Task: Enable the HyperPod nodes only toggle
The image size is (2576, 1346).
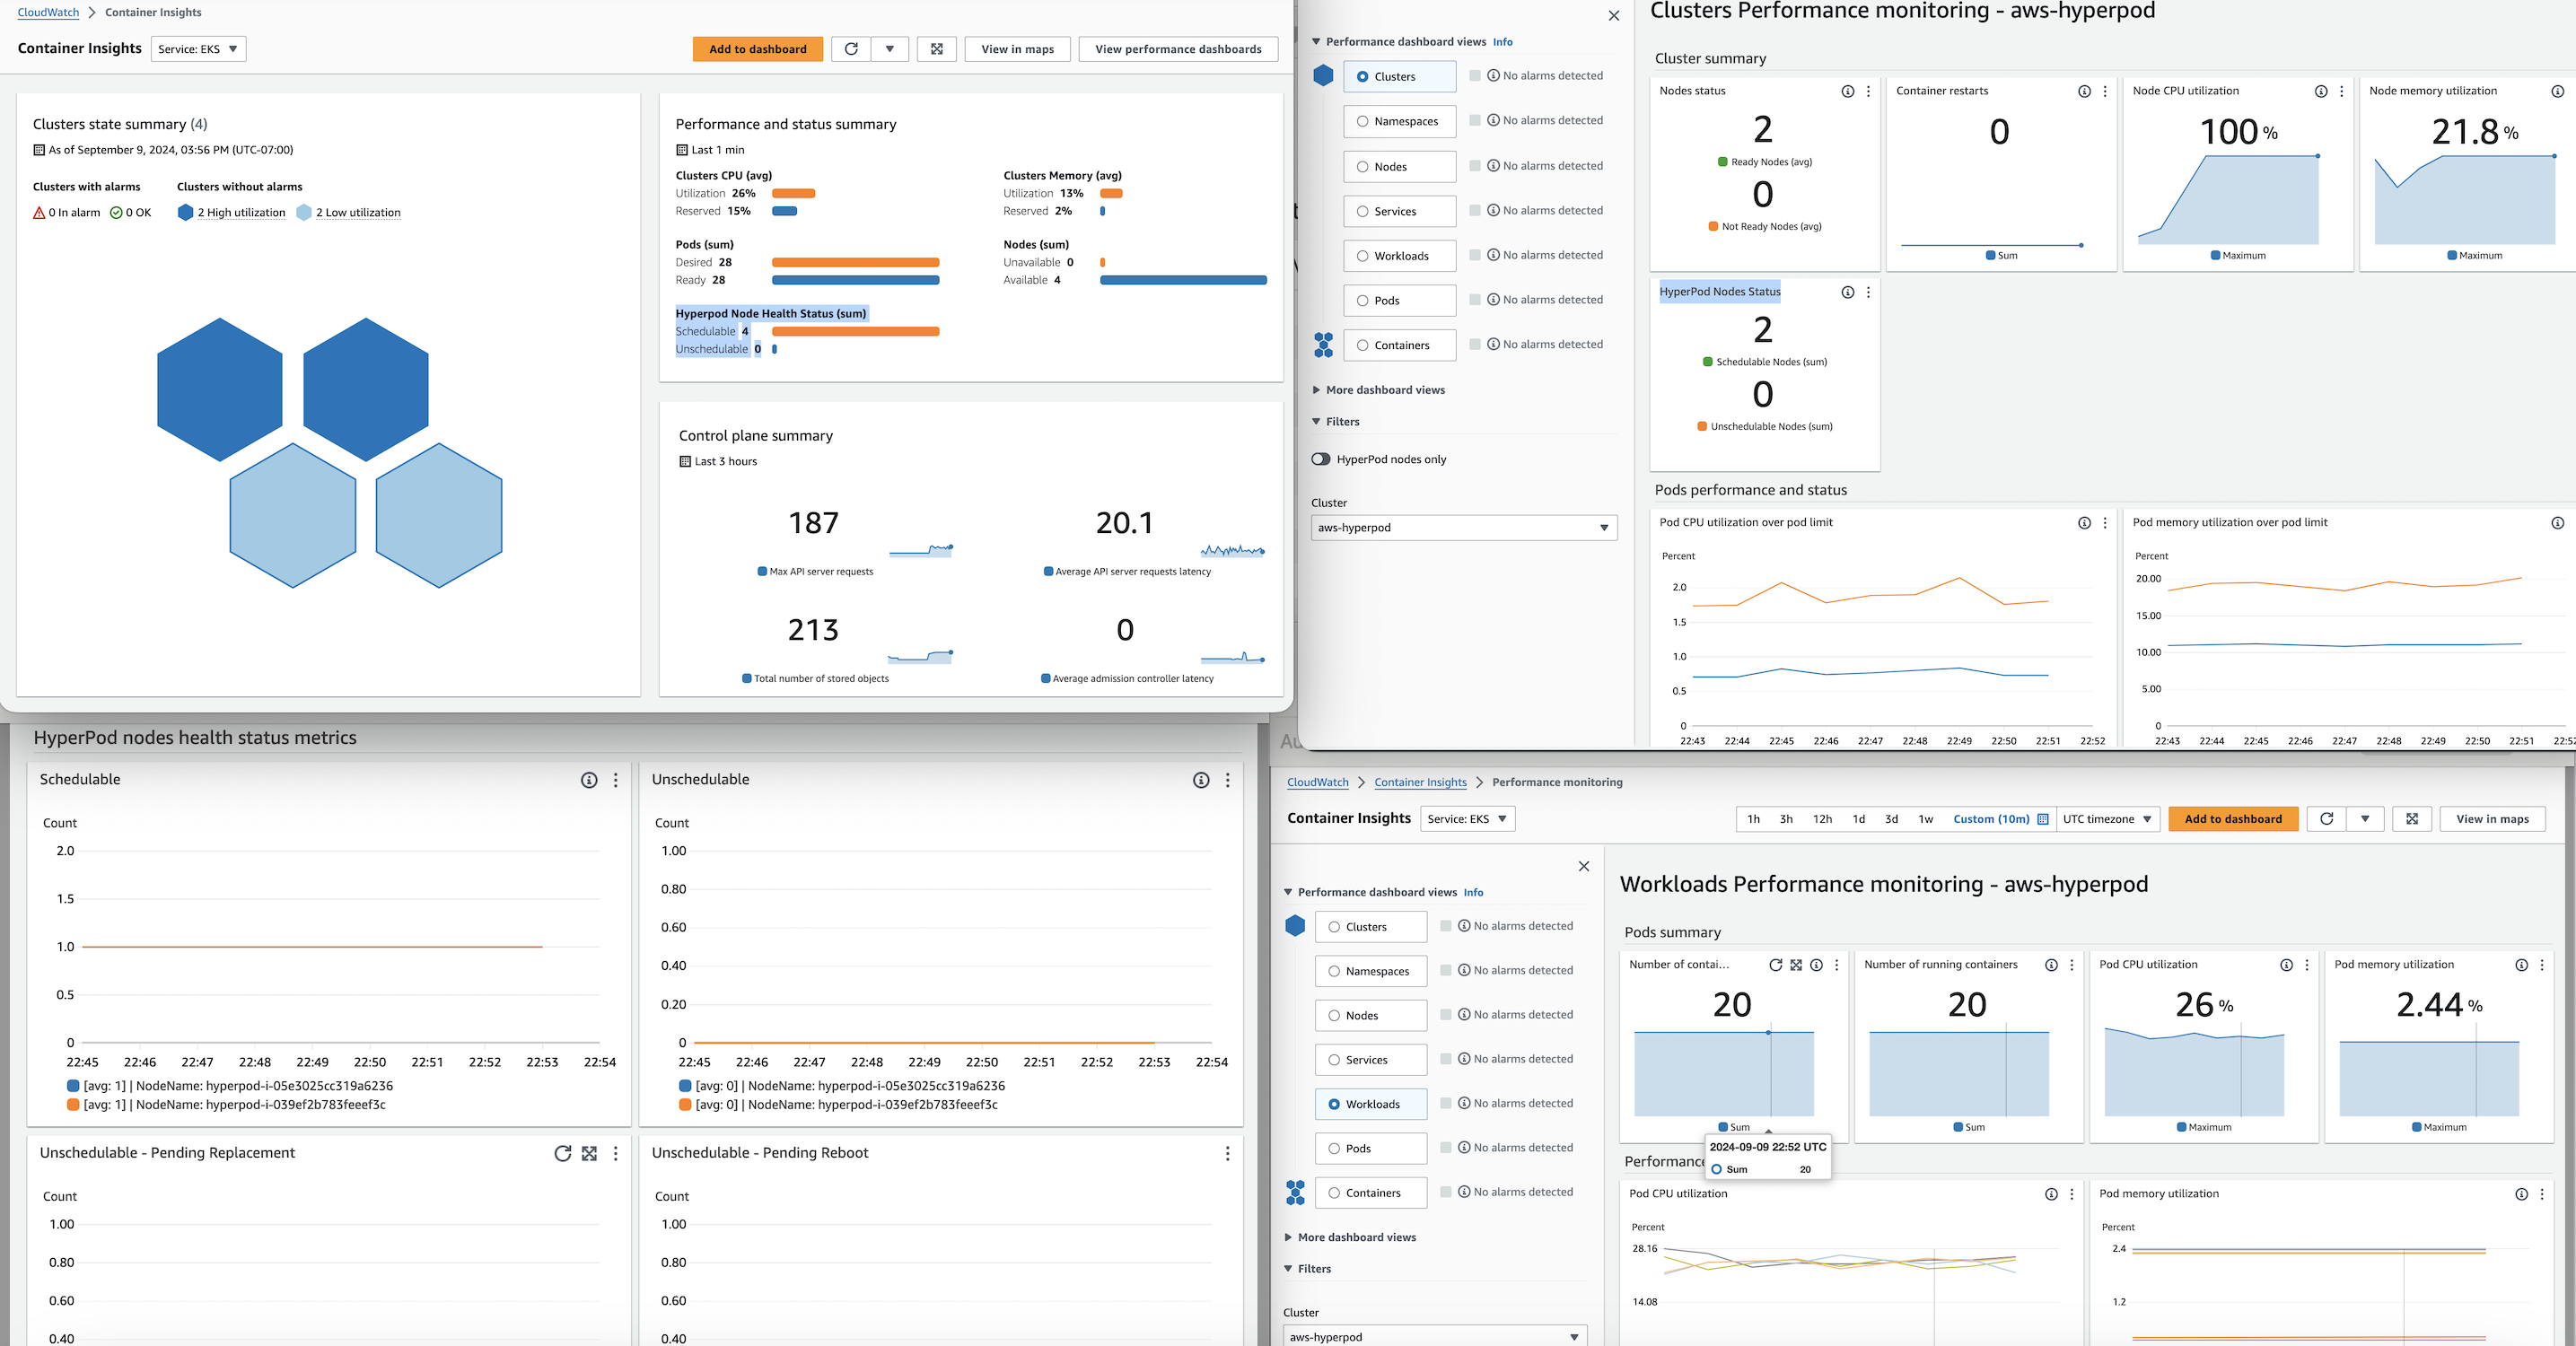Action: point(1322,459)
